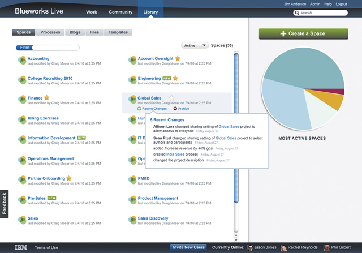The width and height of the screenshot is (362, 253).
Task: Click Rachel Reynolds's avatar in the footer
Action: click(283, 248)
